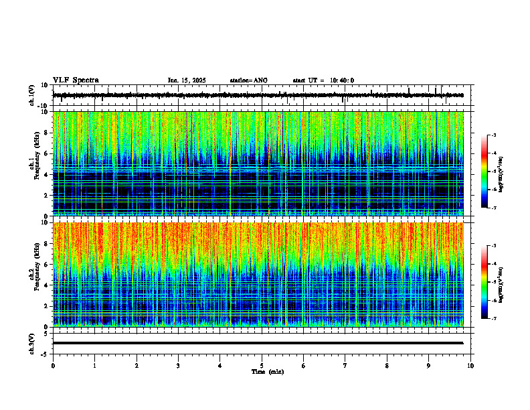Click the time-axis tick label "9"
The width and height of the screenshot is (530, 410).
pyautogui.click(x=428, y=366)
